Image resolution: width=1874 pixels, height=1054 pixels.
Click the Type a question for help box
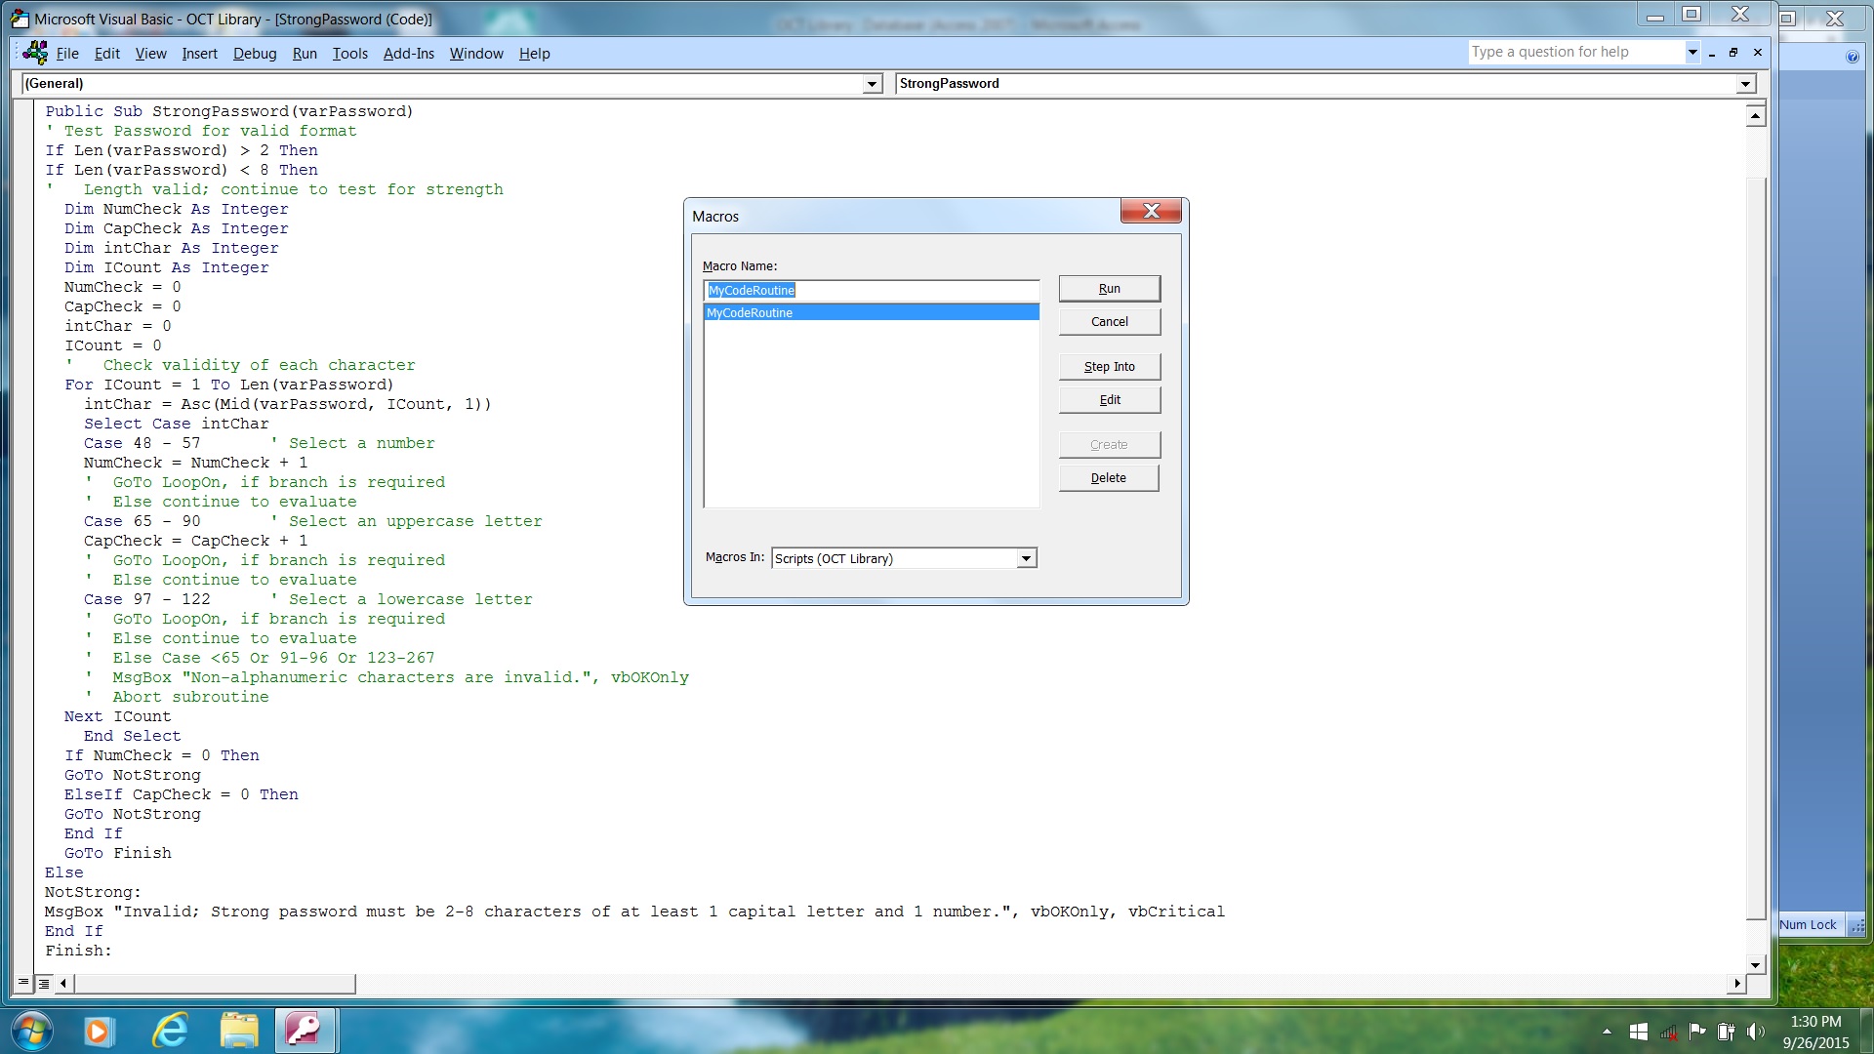(x=1577, y=53)
